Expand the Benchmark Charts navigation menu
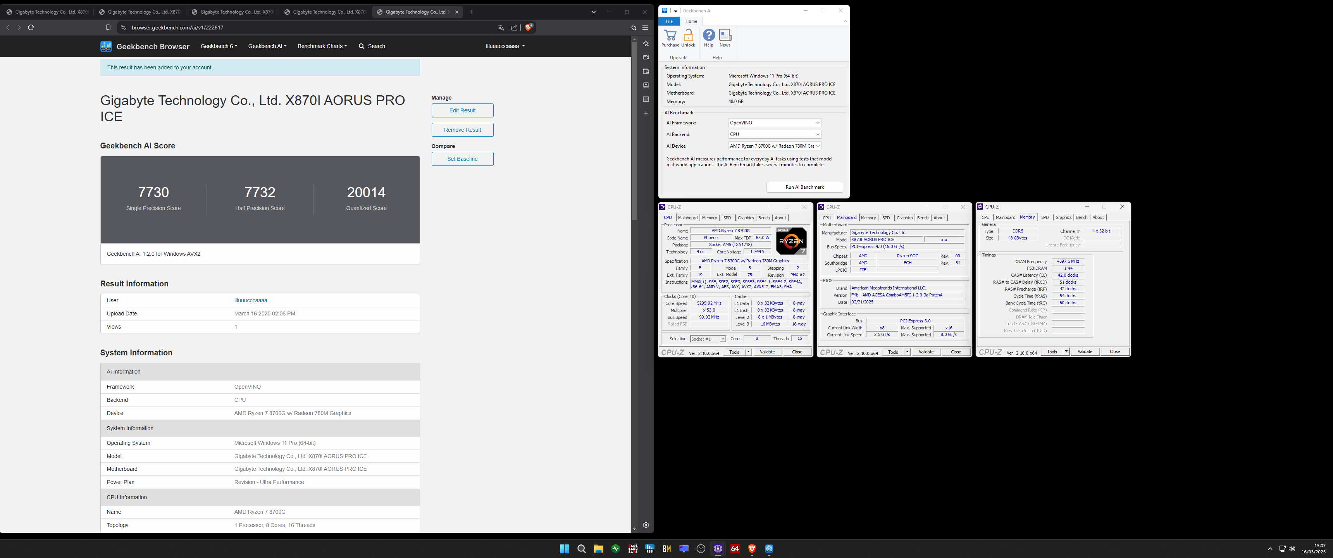 click(322, 46)
